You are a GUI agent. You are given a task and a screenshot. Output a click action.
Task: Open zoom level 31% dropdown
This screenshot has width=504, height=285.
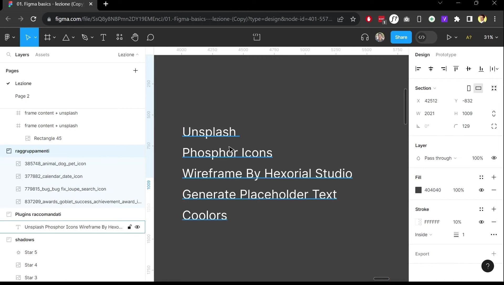tap(491, 37)
